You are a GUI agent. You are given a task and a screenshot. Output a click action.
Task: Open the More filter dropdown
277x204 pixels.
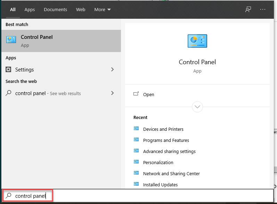coord(102,10)
